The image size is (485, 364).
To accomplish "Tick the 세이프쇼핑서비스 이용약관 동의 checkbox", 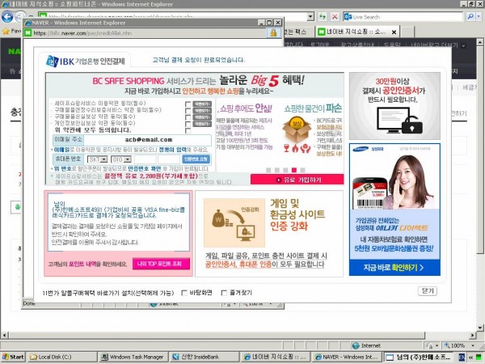I will click(188, 104).
